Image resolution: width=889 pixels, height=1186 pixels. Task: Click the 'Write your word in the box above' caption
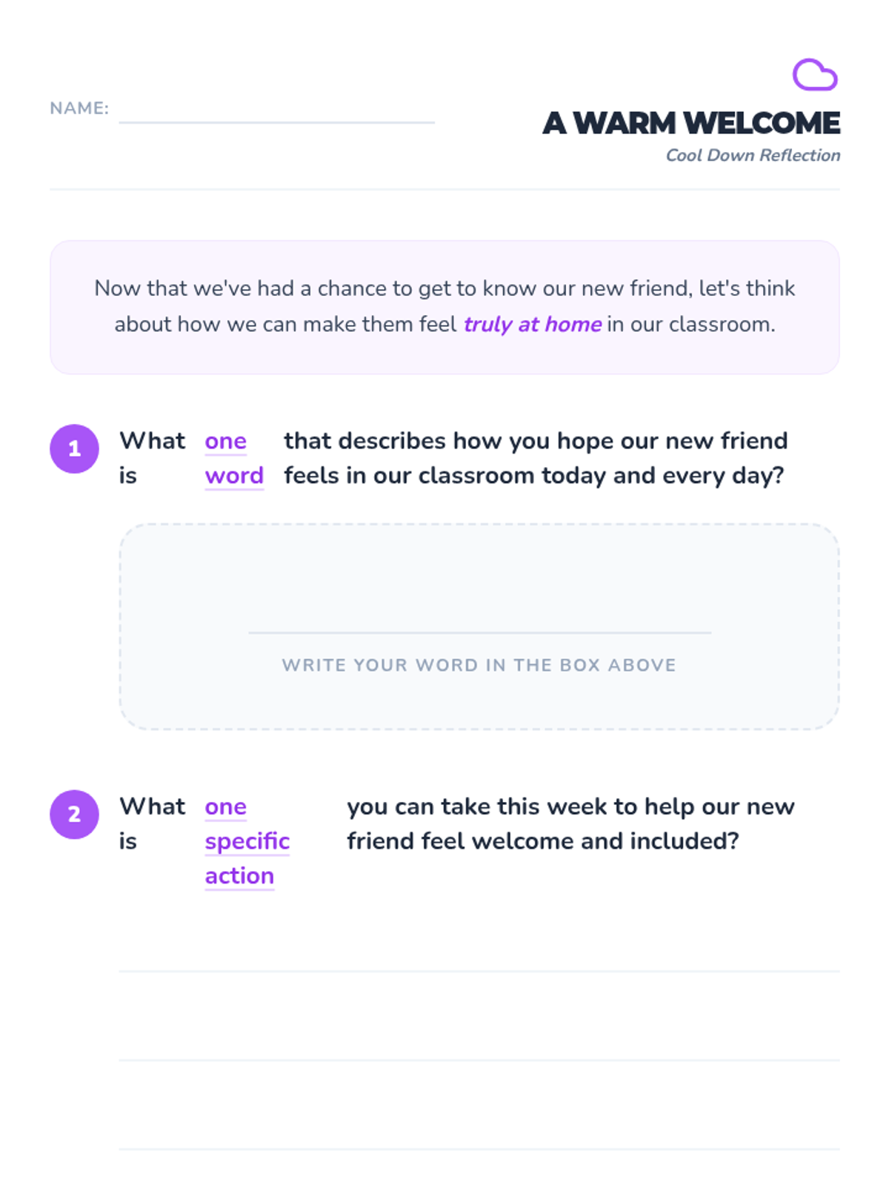pos(479,665)
